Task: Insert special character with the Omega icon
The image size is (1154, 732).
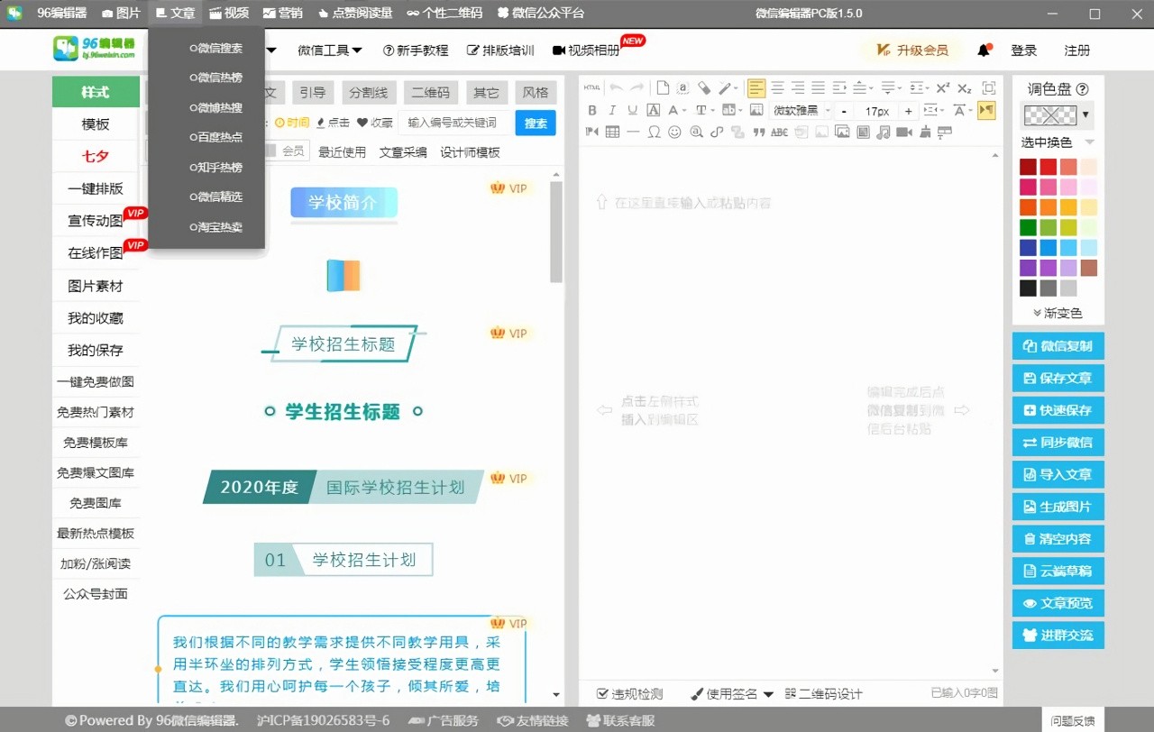Action: point(654,133)
